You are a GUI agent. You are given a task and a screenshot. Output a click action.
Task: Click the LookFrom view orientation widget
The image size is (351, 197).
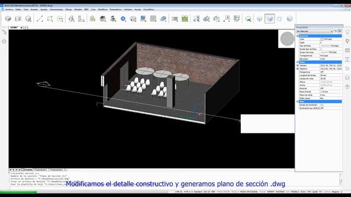point(287,39)
